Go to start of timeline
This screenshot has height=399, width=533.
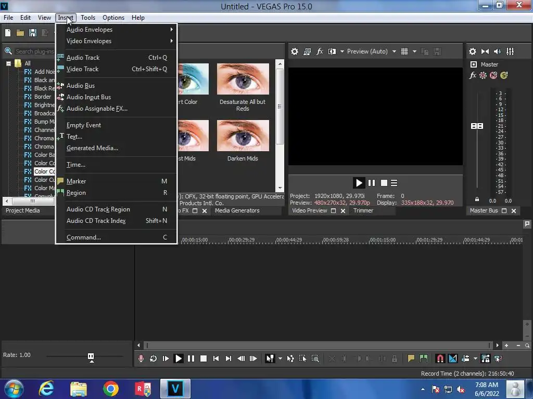pyautogui.click(x=216, y=358)
